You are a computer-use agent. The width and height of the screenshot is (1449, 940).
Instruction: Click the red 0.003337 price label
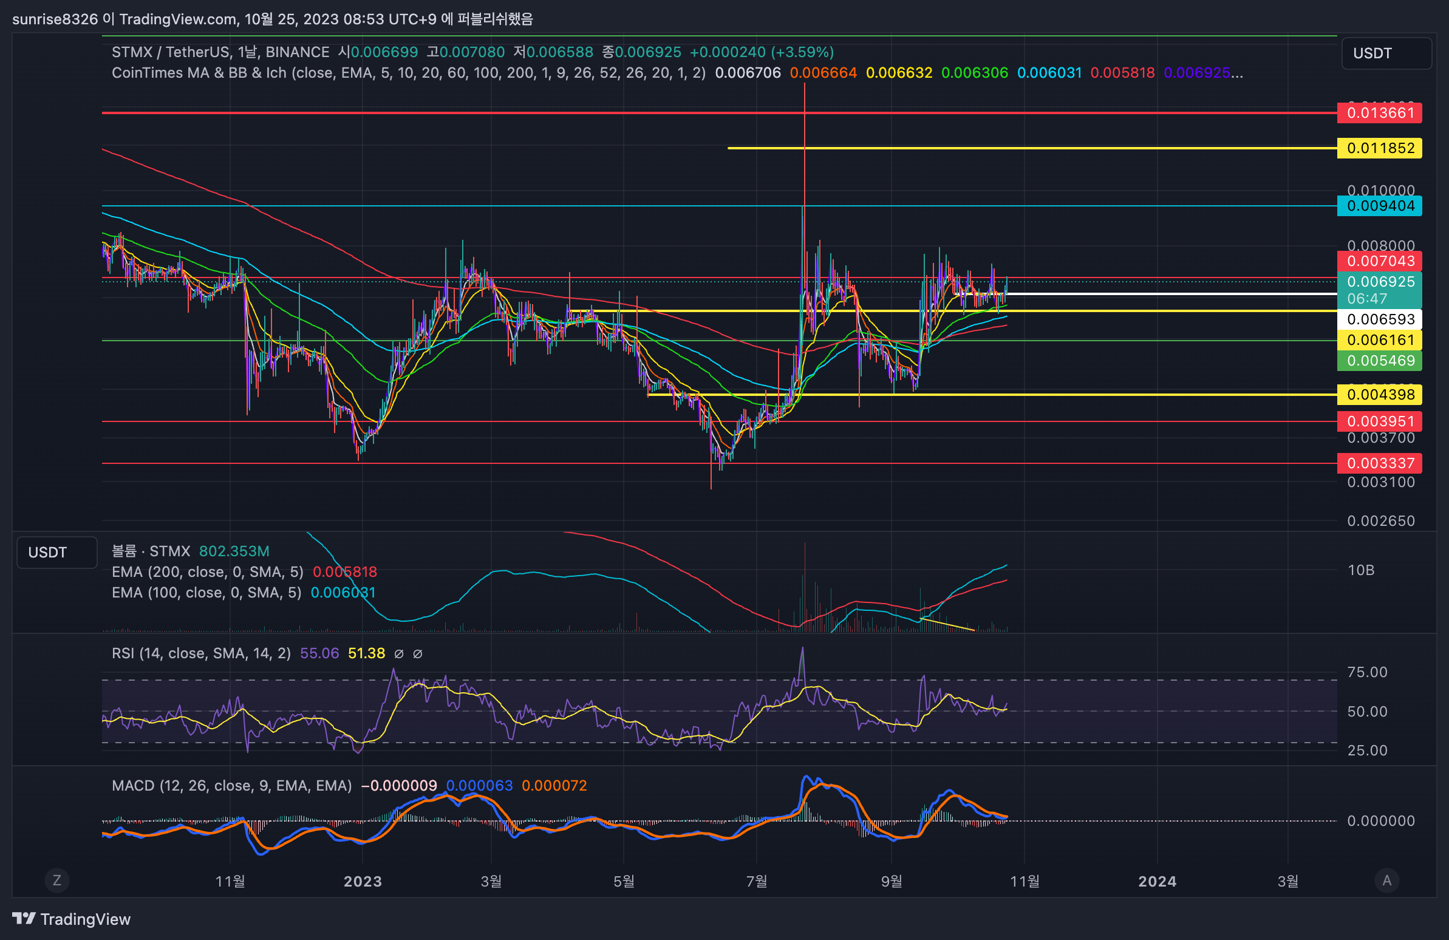click(1379, 463)
